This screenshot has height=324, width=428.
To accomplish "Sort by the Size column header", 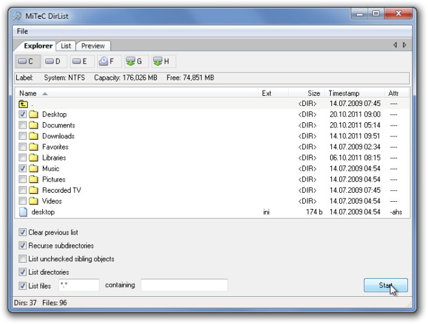I will (x=306, y=93).
